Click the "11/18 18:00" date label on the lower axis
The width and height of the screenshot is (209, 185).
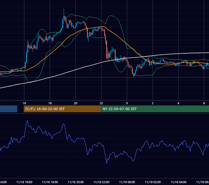coord(50,182)
